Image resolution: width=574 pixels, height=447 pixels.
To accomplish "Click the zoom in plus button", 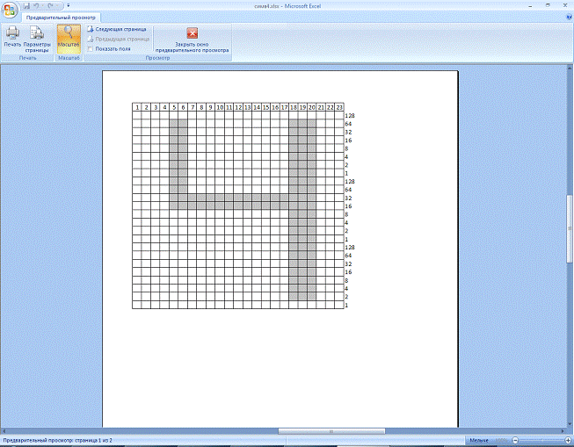I will 569,440.
